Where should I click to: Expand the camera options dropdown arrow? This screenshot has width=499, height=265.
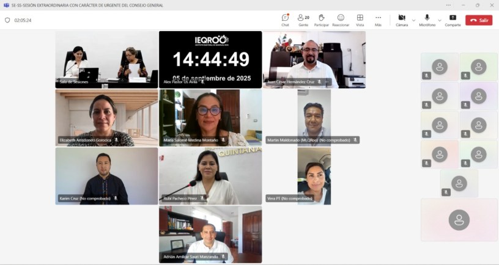tap(413, 20)
